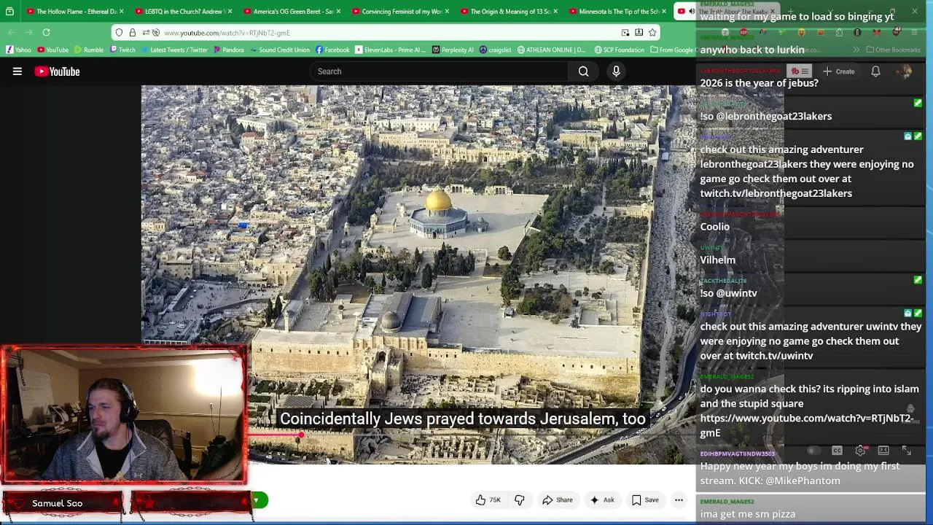This screenshot has width=933, height=525.
Task: Open the three-dot more actions menu
Action: [679, 500]
